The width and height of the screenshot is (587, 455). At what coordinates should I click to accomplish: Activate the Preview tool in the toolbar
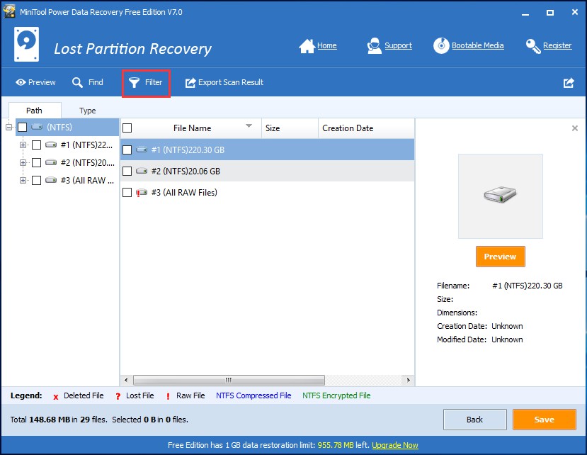point(35,83)
